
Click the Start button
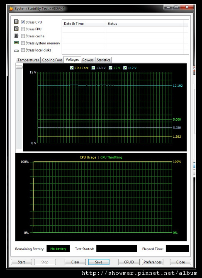pyautogui.click(x=22, y=262)
